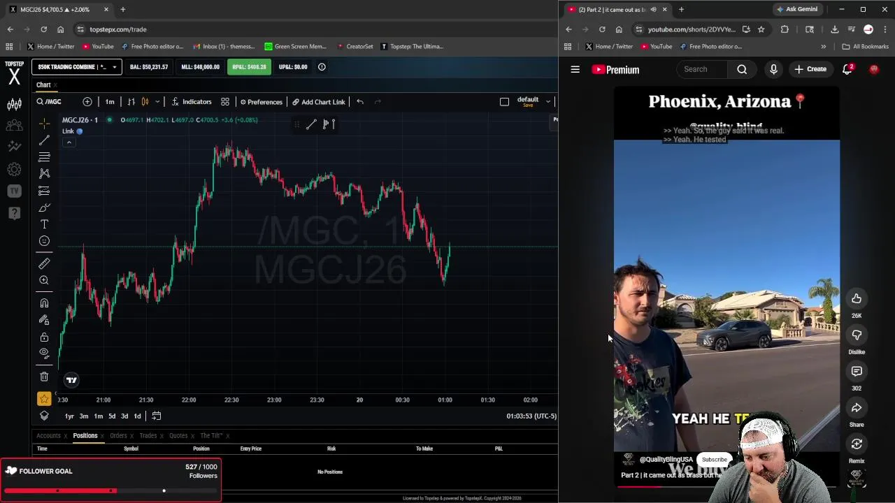Switch to the Orders tab
Screen dimensions: 895x503
point(118,436)
